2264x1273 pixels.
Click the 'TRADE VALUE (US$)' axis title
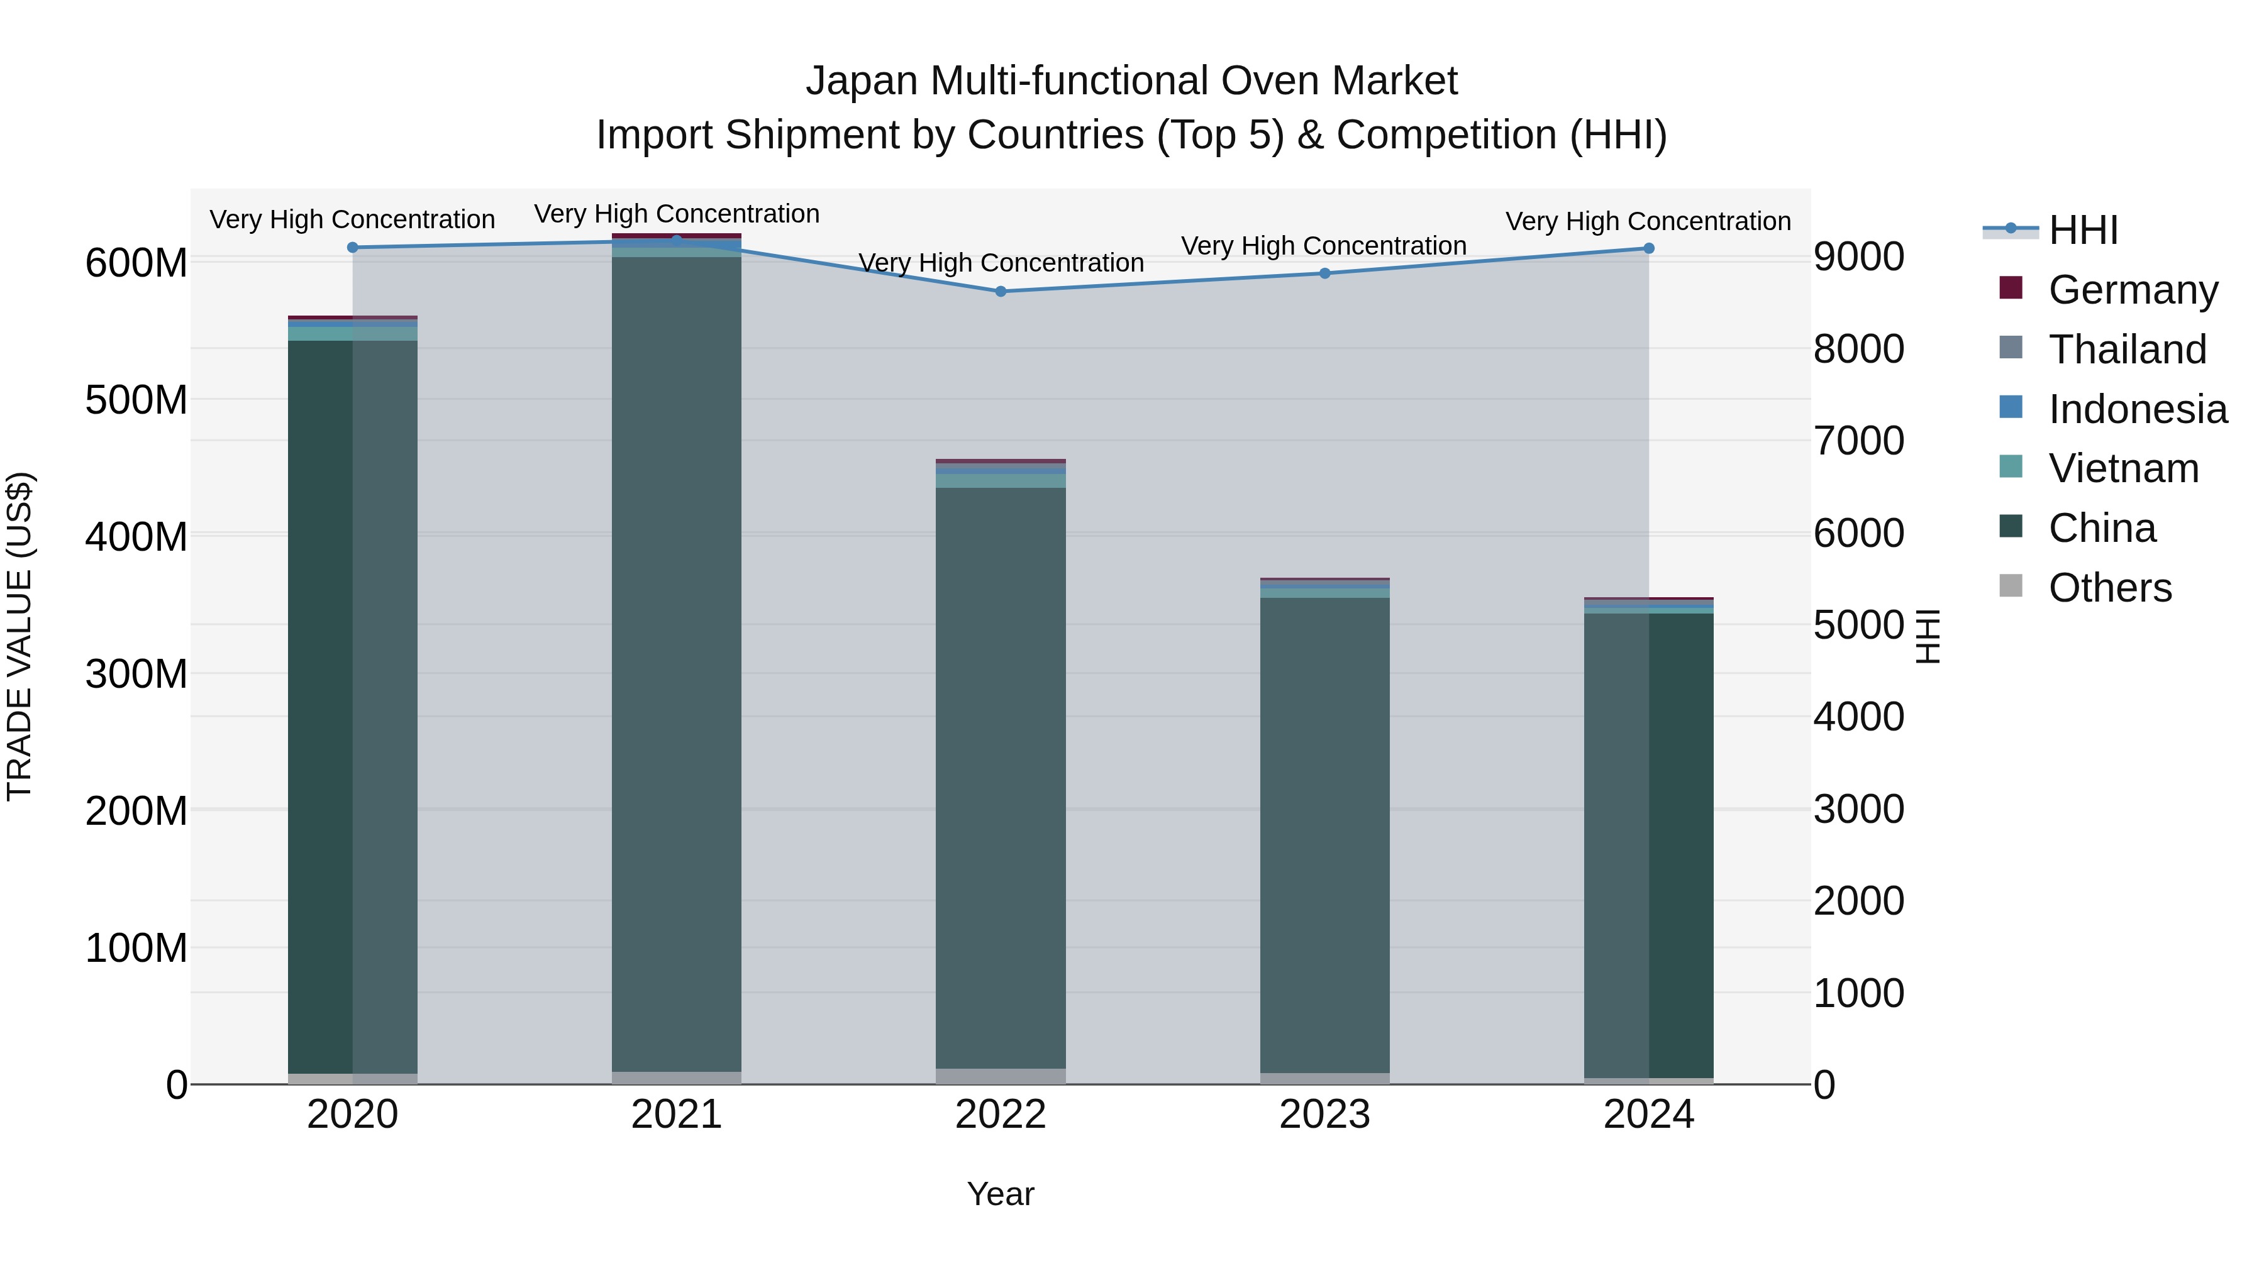coord(19,636)
